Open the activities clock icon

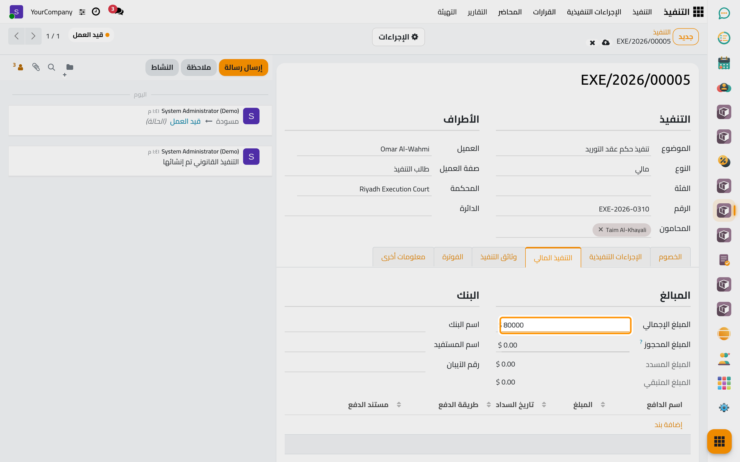pyautogui.click(x=96, y=12)
